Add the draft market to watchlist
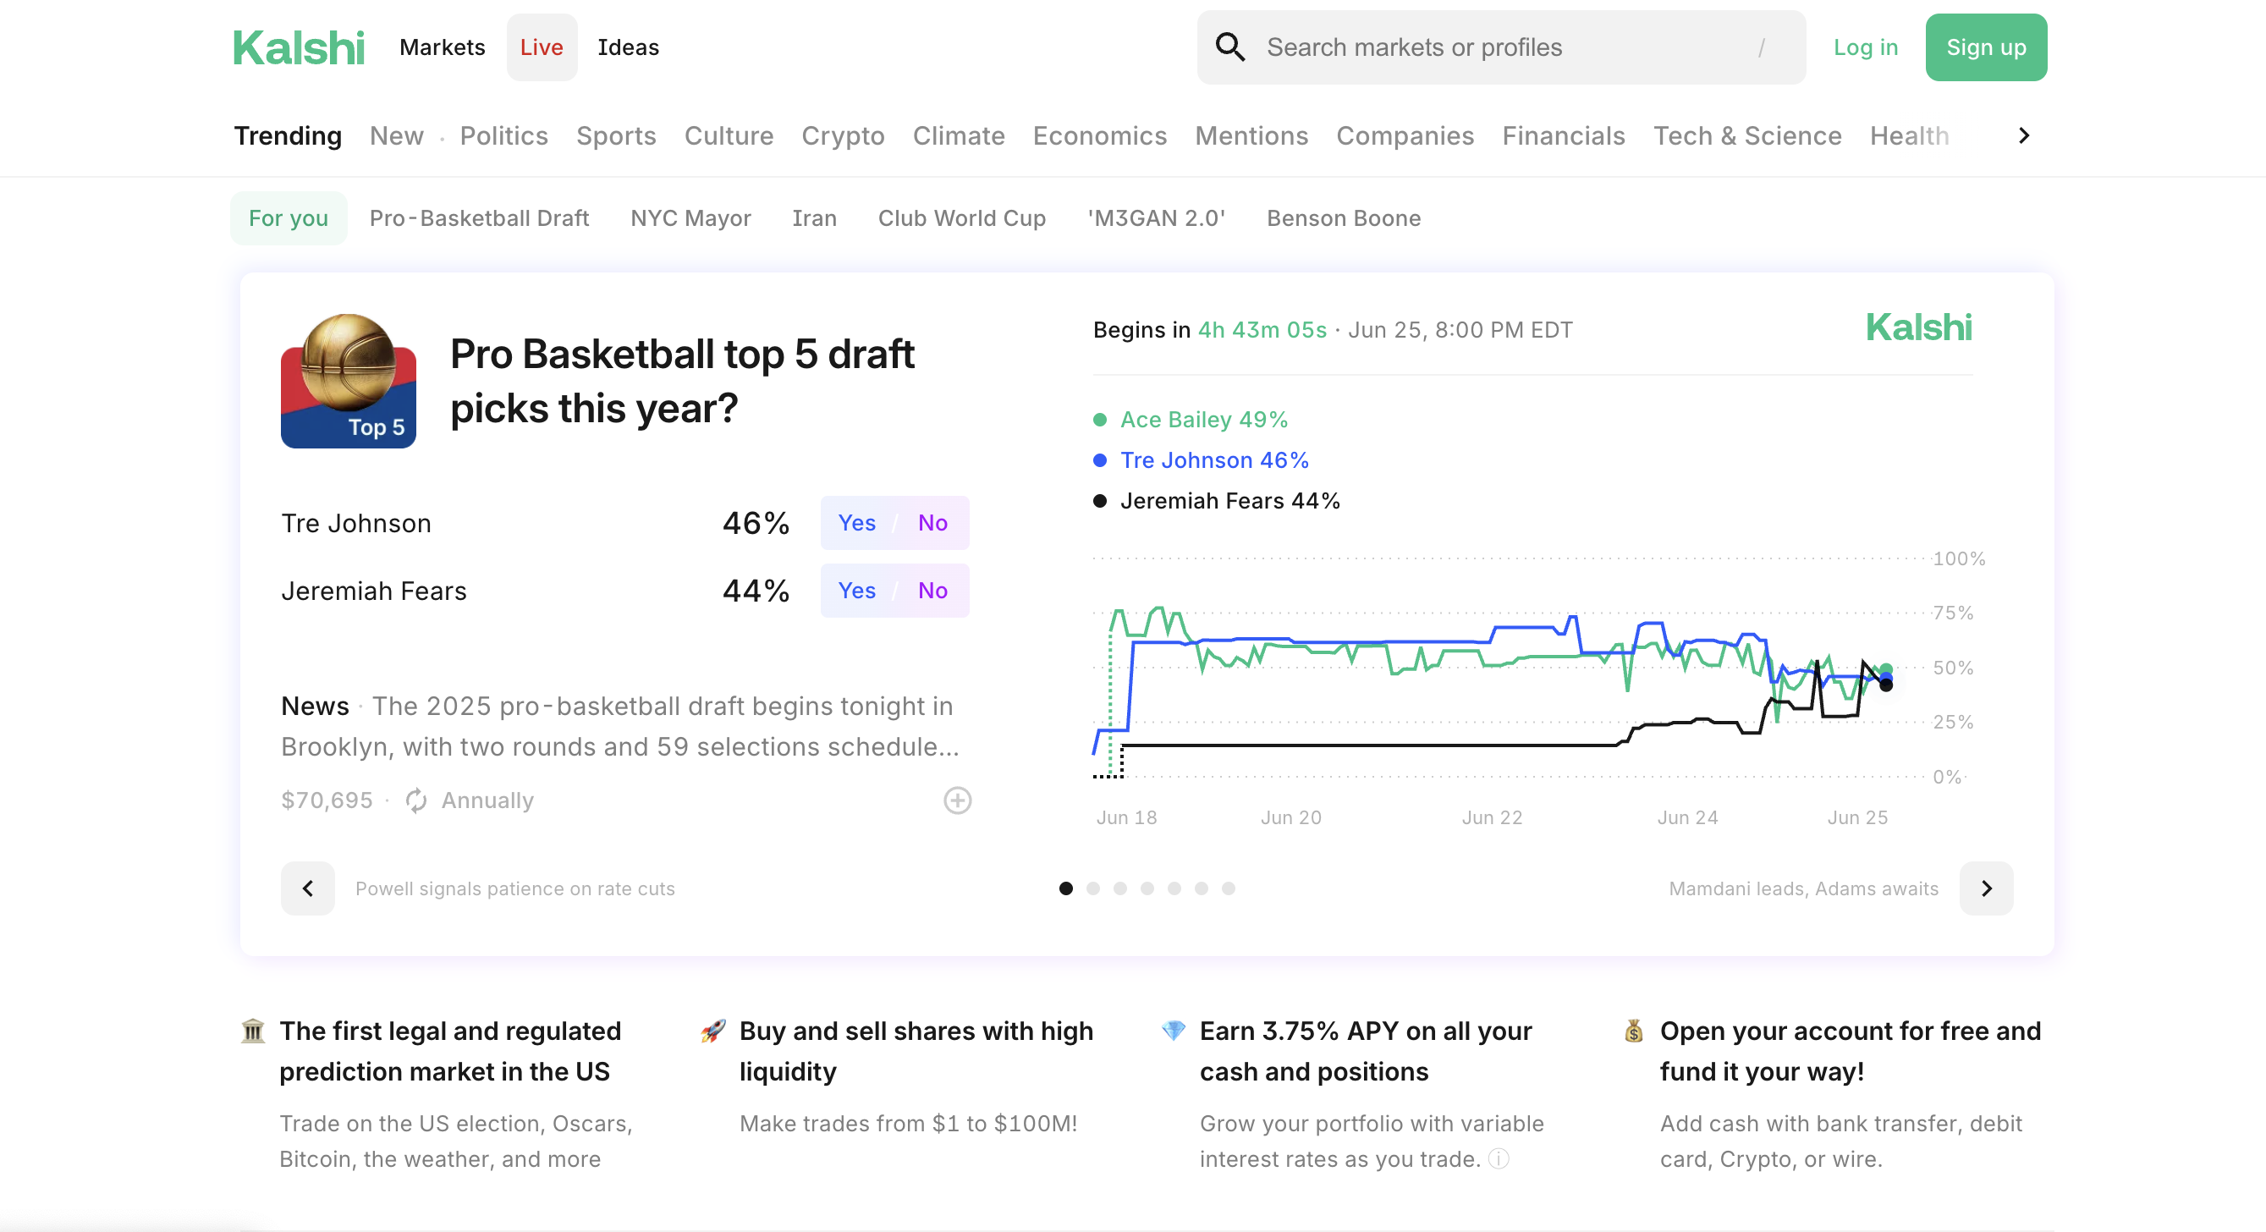 click(x=958, y=800)
